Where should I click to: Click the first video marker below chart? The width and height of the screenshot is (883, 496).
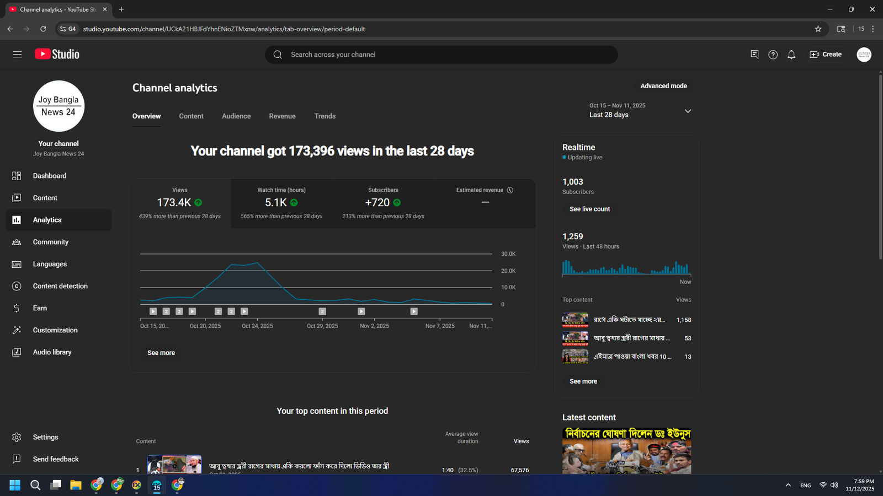(153, 311)
